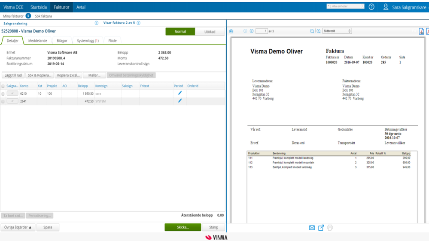The image size is (429, 241).
Task: Sort by the Konto column header
Action: [24, 86]
